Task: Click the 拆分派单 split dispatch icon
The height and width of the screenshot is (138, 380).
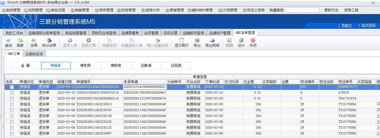Action: click(49, 43)
